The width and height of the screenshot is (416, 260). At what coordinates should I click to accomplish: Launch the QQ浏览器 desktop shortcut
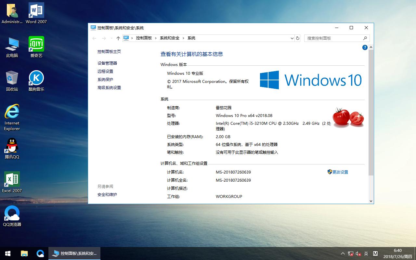[12, 216]
